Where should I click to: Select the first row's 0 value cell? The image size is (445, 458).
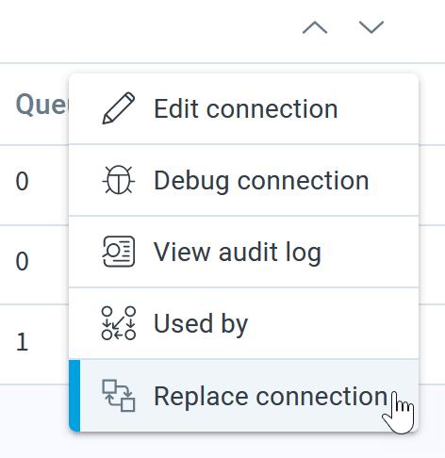coord(23,181)
